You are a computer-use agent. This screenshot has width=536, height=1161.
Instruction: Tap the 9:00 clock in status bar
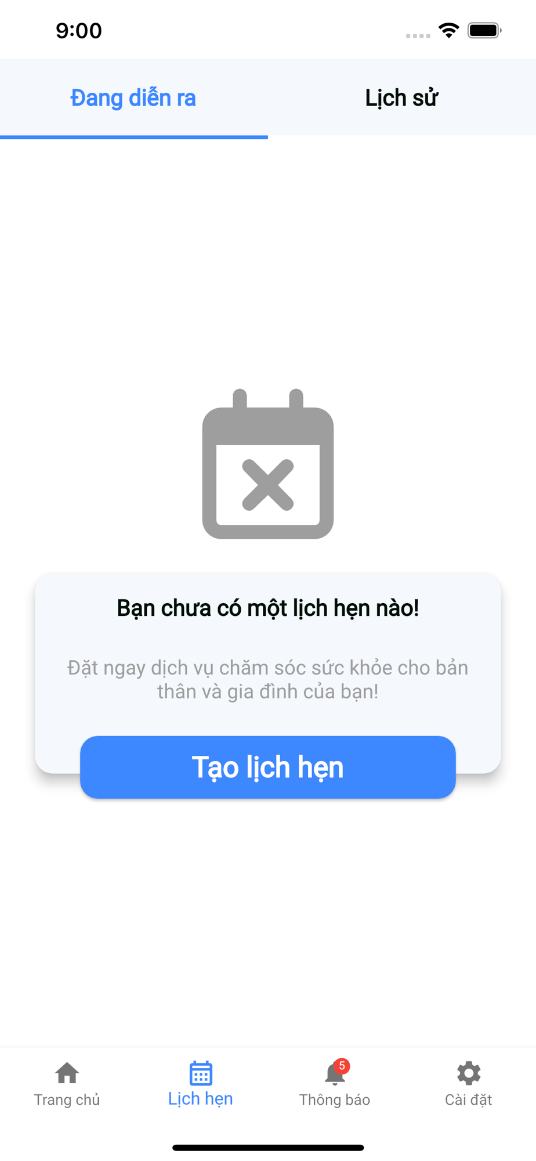click(79, 31)
